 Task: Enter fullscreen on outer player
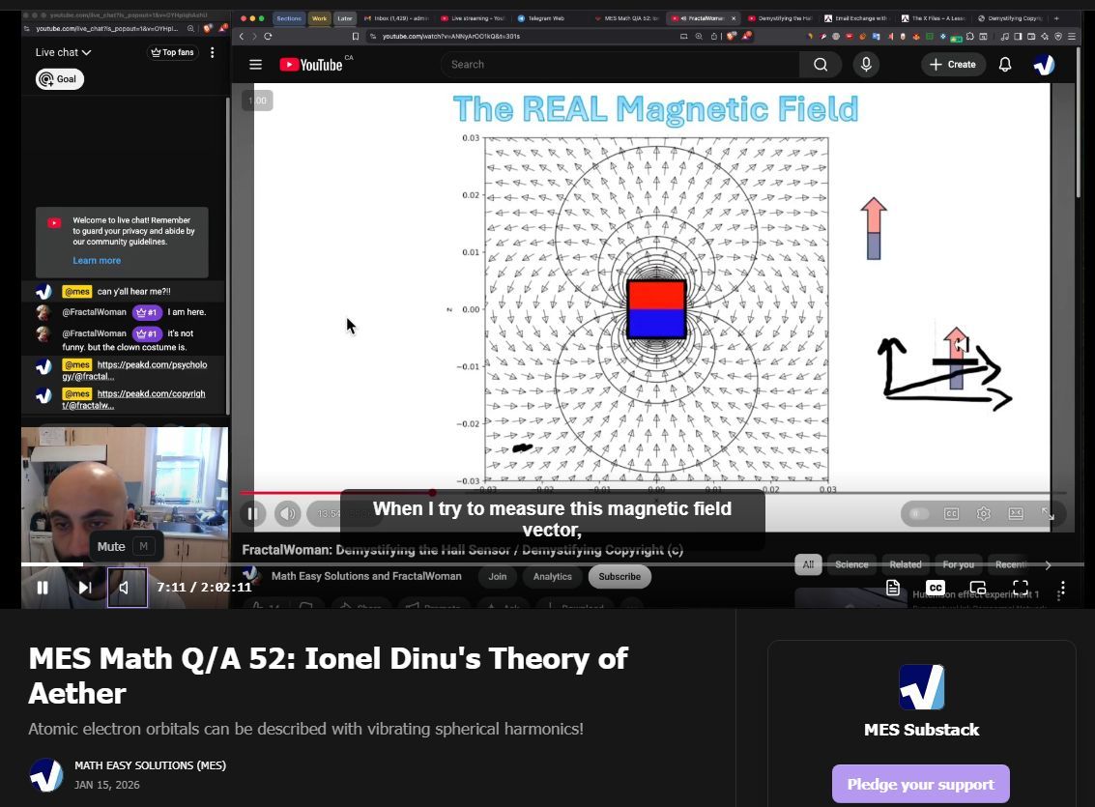[x=1020, y=588]
